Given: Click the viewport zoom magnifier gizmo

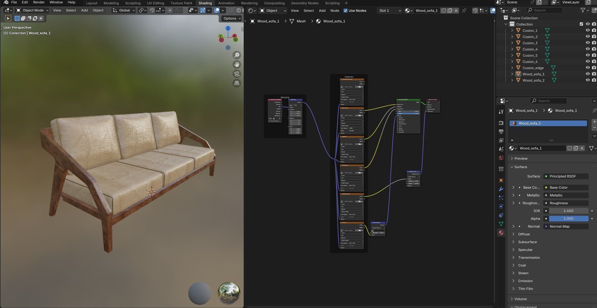Looking at the screenshot, I should (237, 55).
